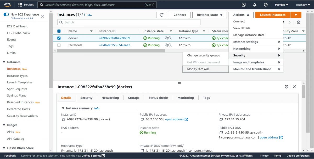
Task: Open the Instance state dropdown
Action: (x=209, y=15)
